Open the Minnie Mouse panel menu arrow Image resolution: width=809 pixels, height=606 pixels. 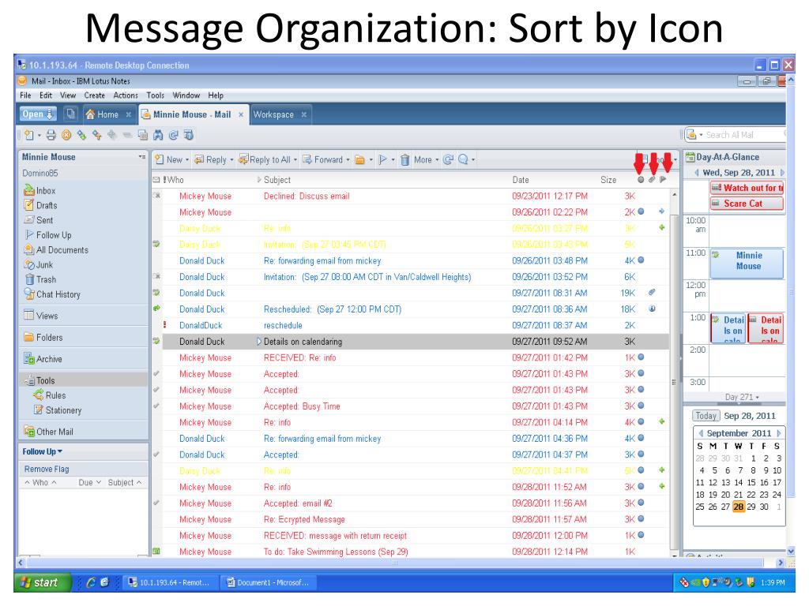(x=142, y=157)
